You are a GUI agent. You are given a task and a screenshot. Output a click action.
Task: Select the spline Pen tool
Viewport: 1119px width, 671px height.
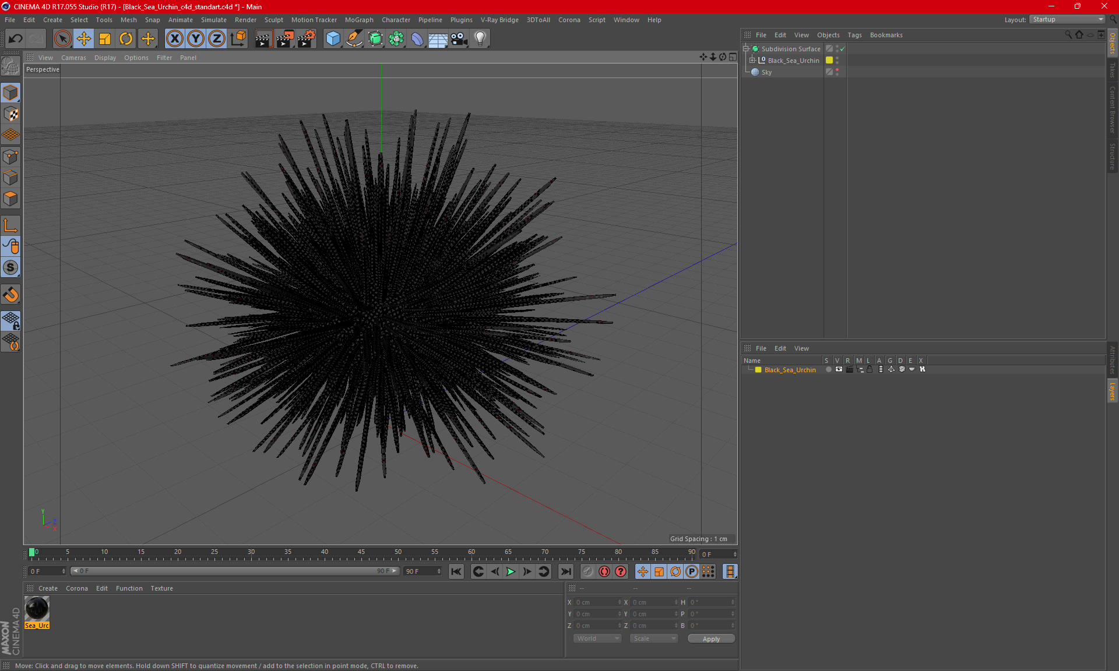coord(354,39)
